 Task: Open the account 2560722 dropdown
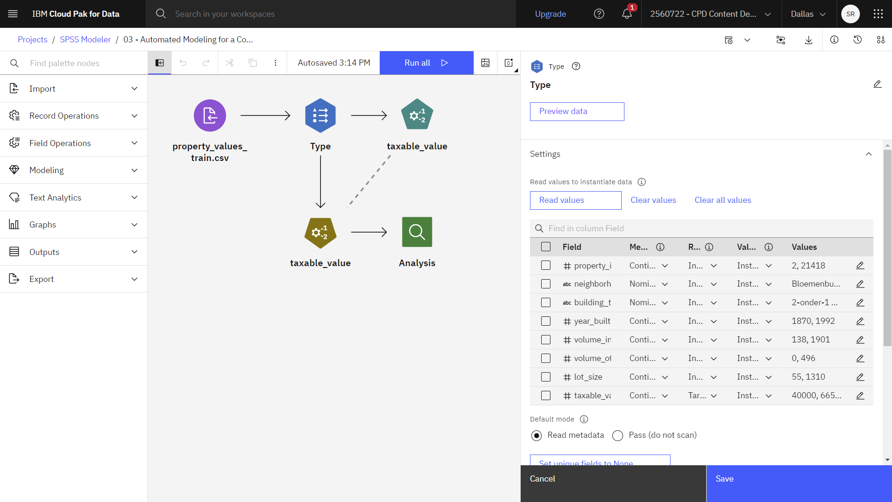click(711, 14)
